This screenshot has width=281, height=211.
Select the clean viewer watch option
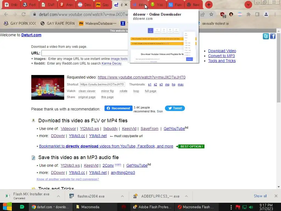coord(87,91)
